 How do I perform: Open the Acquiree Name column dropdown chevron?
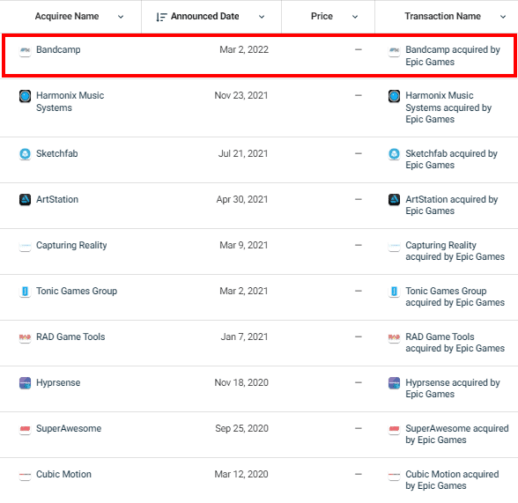[121, 17]
